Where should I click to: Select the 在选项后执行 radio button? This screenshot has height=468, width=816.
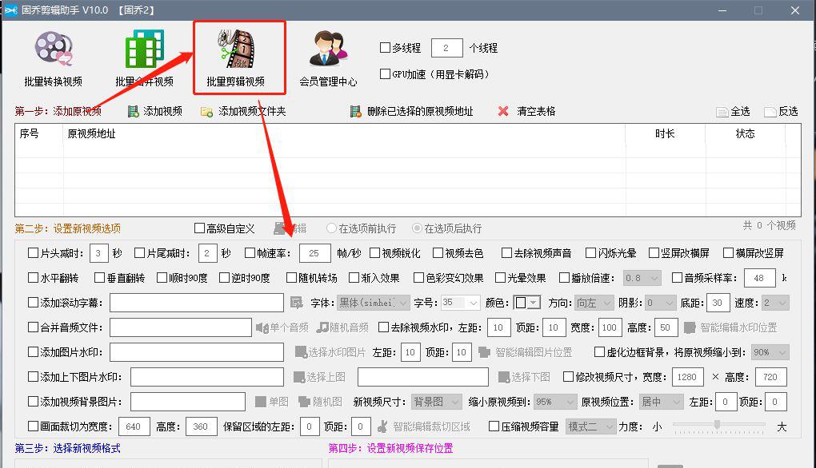tap(417, 228)
